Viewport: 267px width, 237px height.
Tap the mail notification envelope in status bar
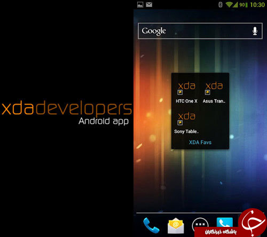[x=149, y=4]
